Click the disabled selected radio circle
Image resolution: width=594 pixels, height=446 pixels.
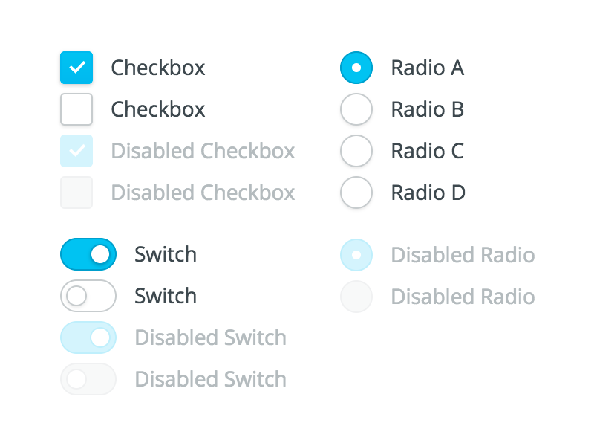pyautogui.click(x=356, y=255)
